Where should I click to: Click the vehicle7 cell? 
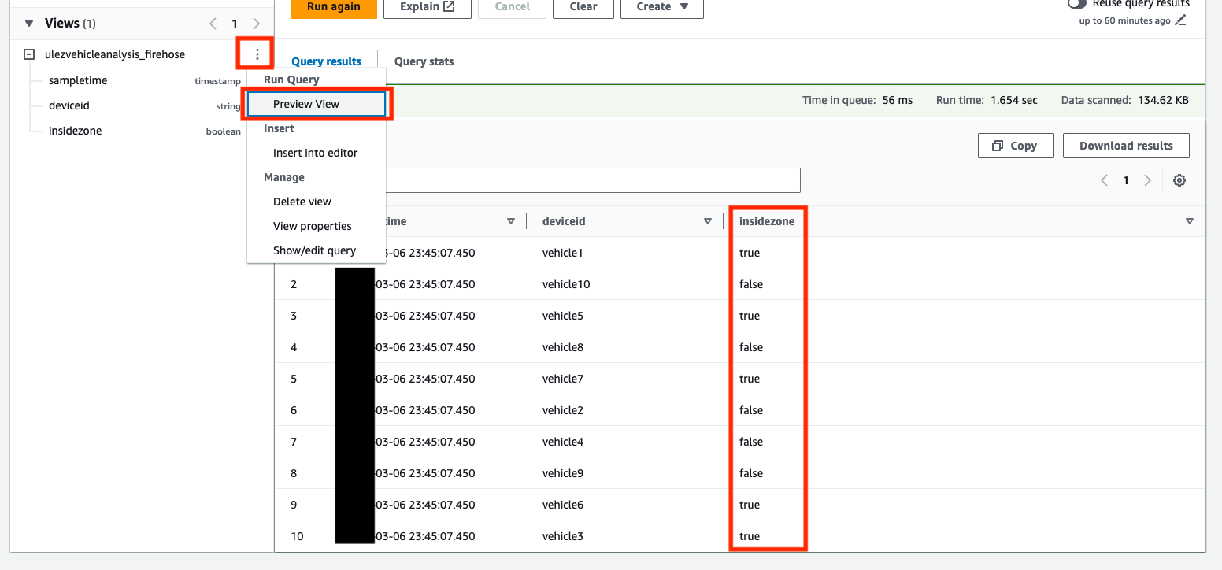[x=563, y=379]
